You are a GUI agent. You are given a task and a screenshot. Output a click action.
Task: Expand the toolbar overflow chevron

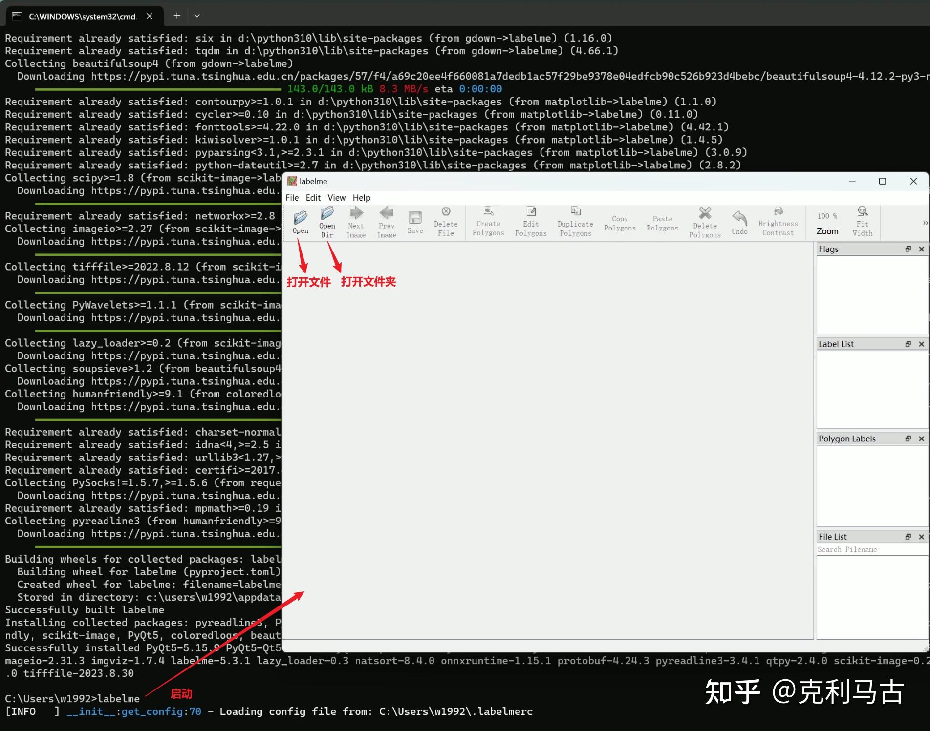click(925, 223)
